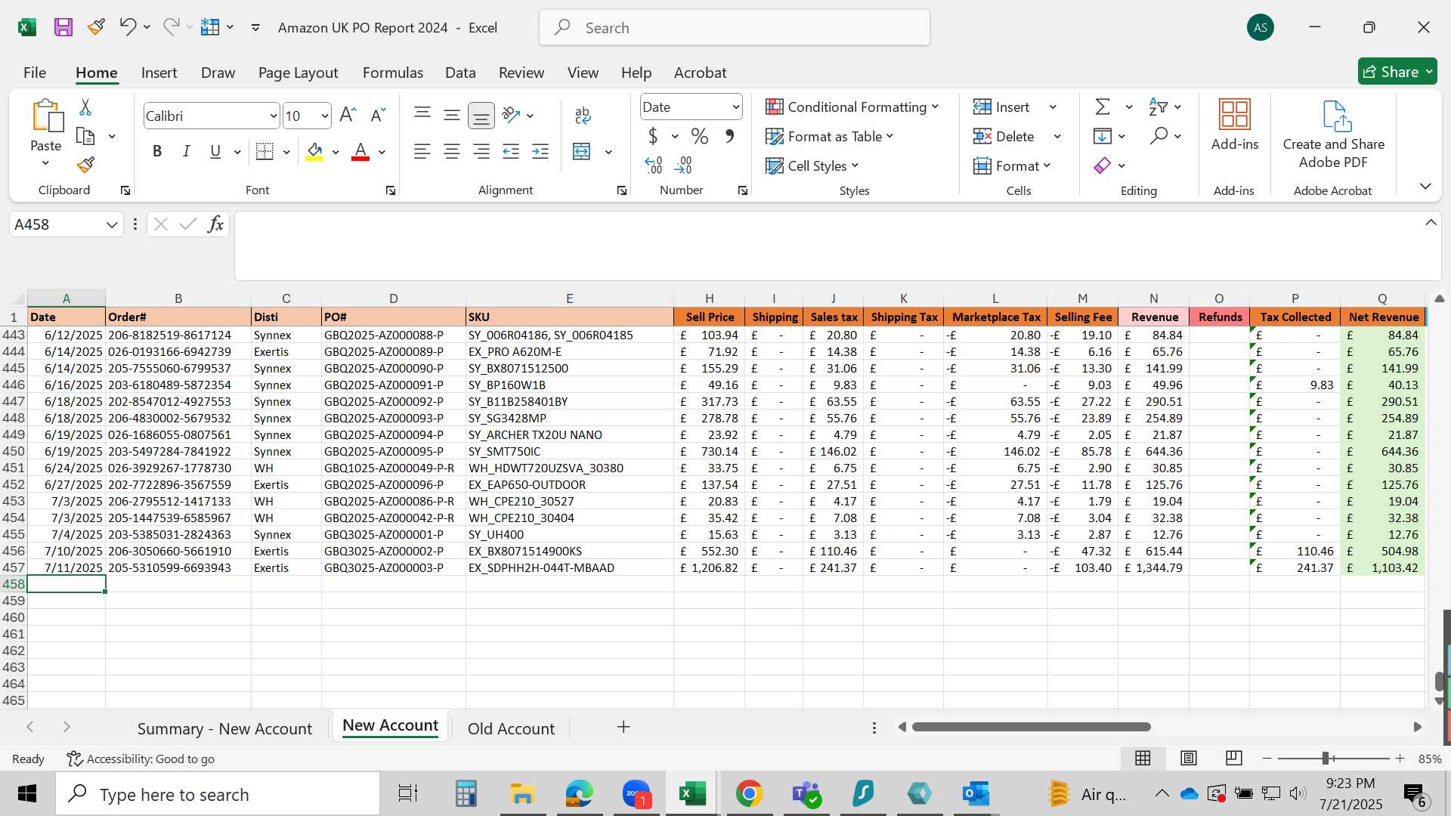
Task: Click the Cut scissors icon
Action: (x=85, y=107)
